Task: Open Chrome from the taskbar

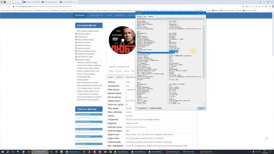Action: (110, 152)
